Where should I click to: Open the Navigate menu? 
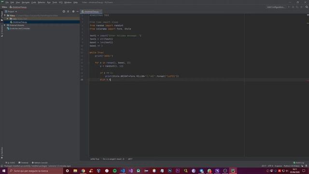26,2
